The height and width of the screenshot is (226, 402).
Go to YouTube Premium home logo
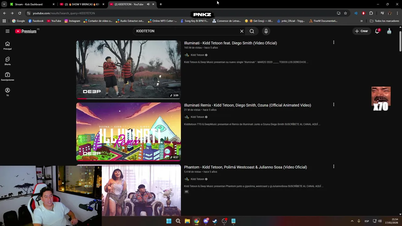click(26, 31)
